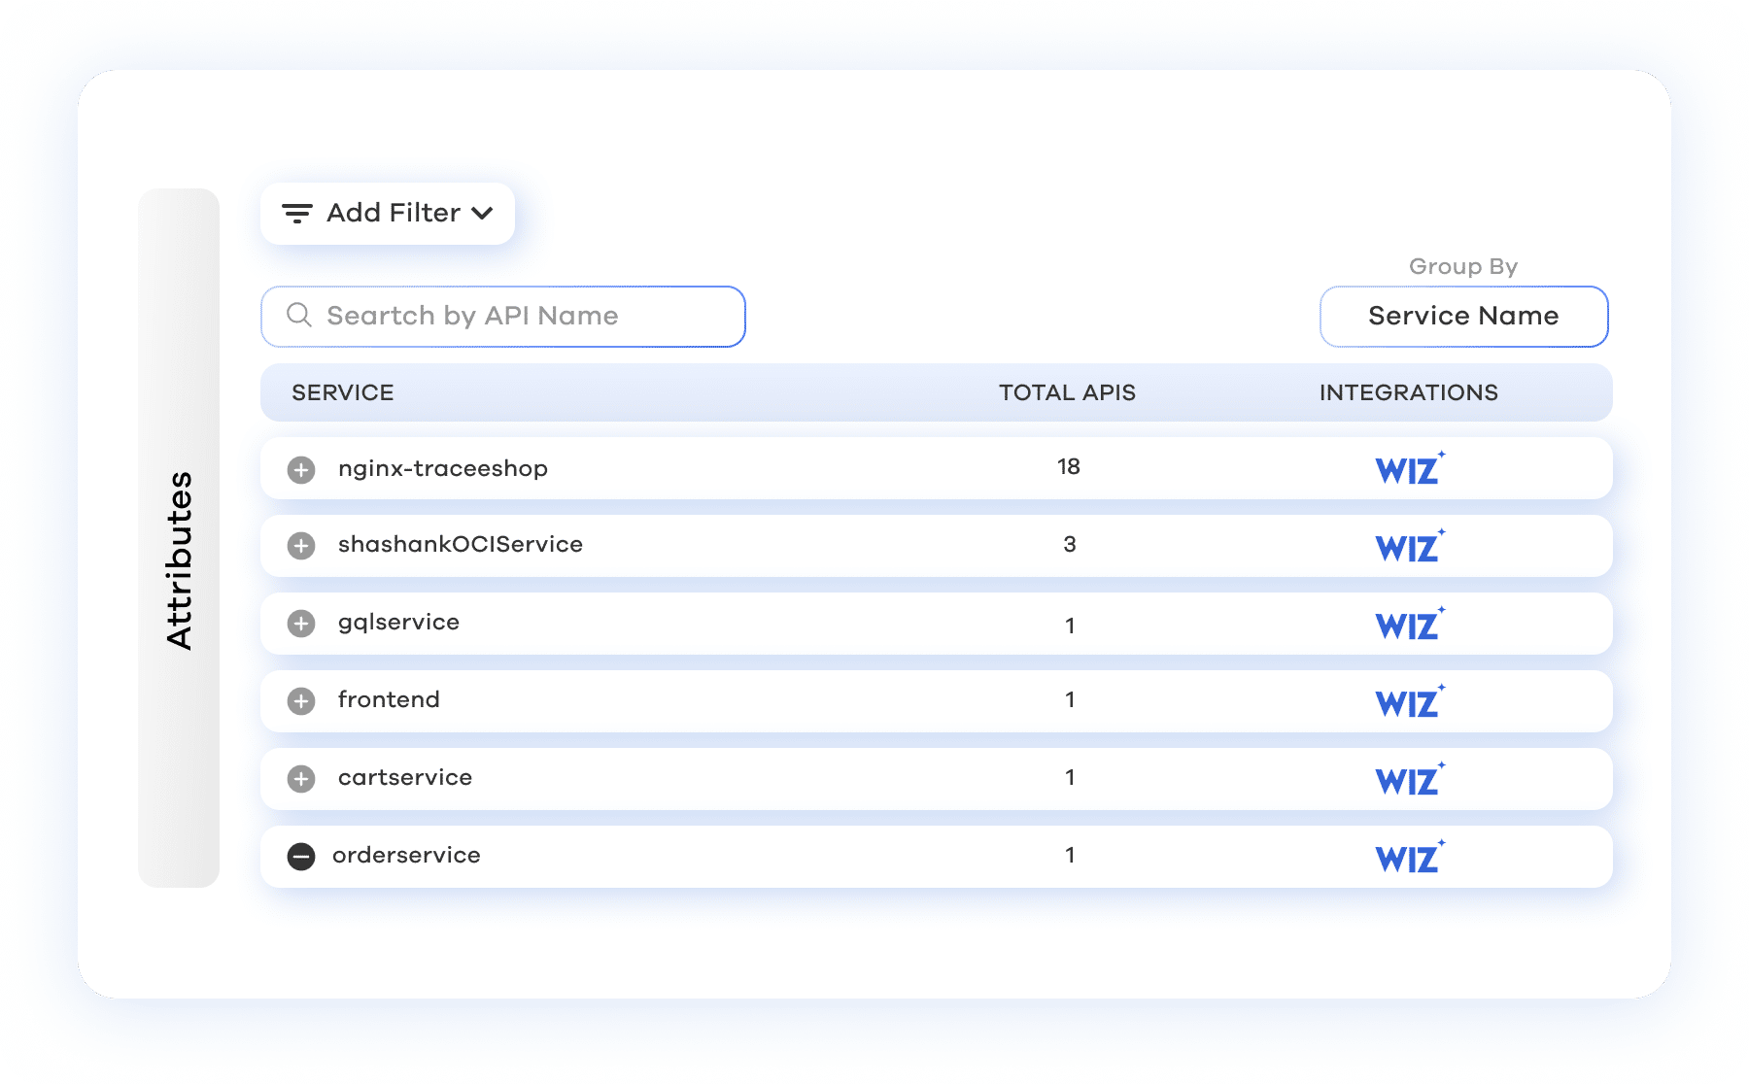Expand the frontend service row
Viewport: 1749px width, 1084px height.
pos(301,701)
